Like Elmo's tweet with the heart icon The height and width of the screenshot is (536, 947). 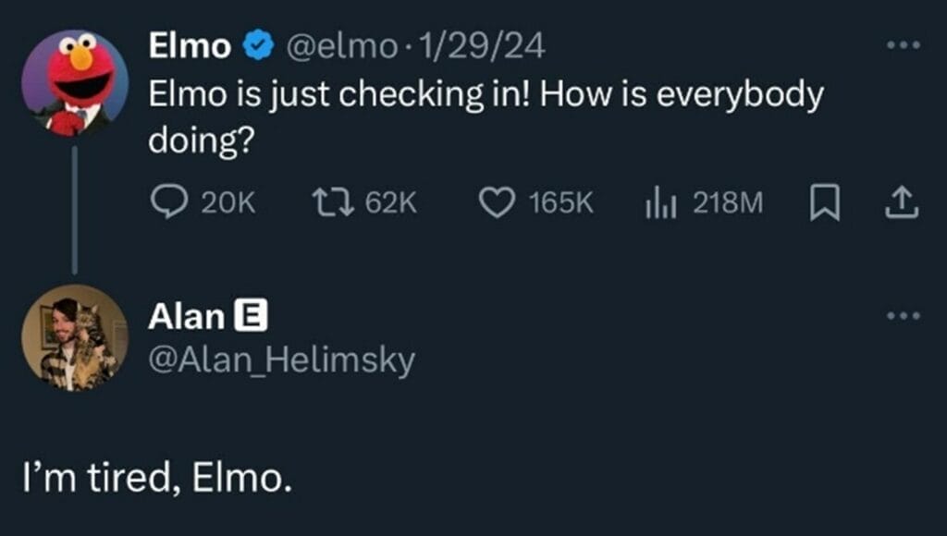(497, 203)
